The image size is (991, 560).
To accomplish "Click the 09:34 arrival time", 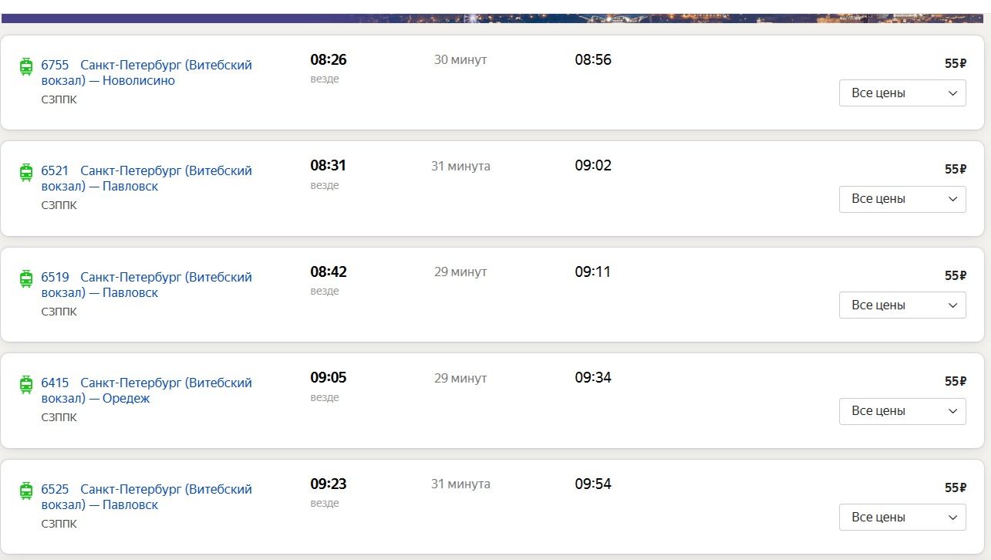I will click(x=593, y=378).
